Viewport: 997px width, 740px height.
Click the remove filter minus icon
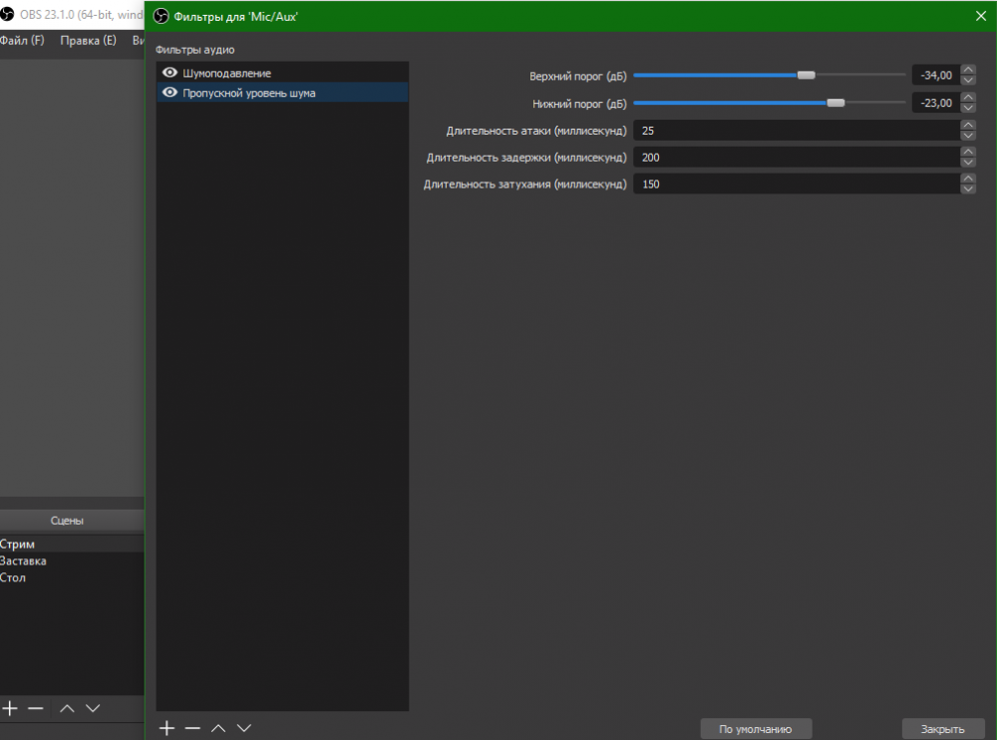(x=192, y=728)
